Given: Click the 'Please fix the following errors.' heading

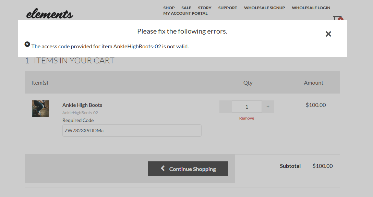Looking at the screenshot, I should [x=182, y=31].
